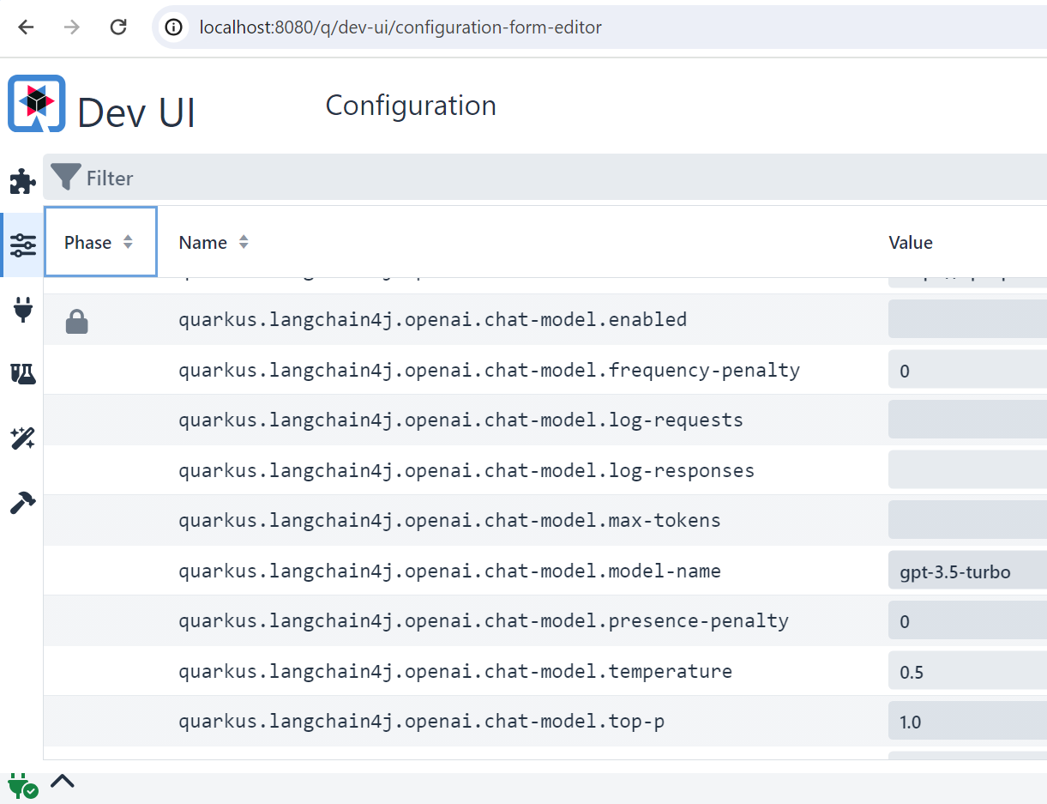Click the browser address bar URL
This screenshot has width=1047, height=804.
point(401,27)
